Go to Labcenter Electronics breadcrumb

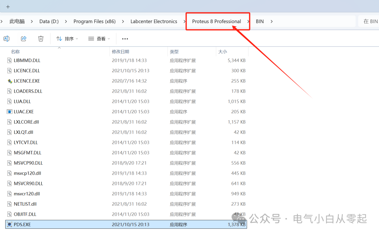click(x=154, y=21)
